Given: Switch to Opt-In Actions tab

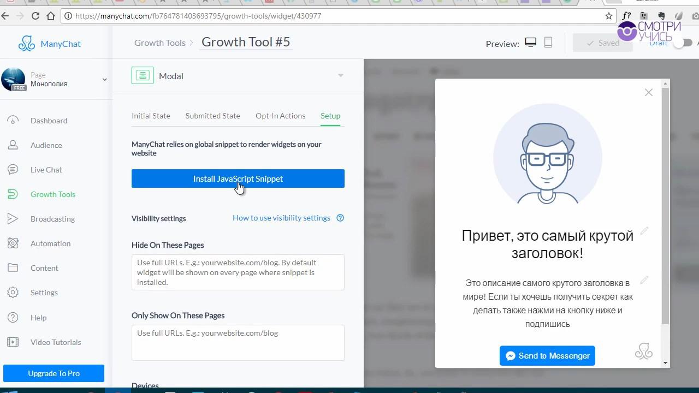Looking at the screenshot, I should pos(280,116).
